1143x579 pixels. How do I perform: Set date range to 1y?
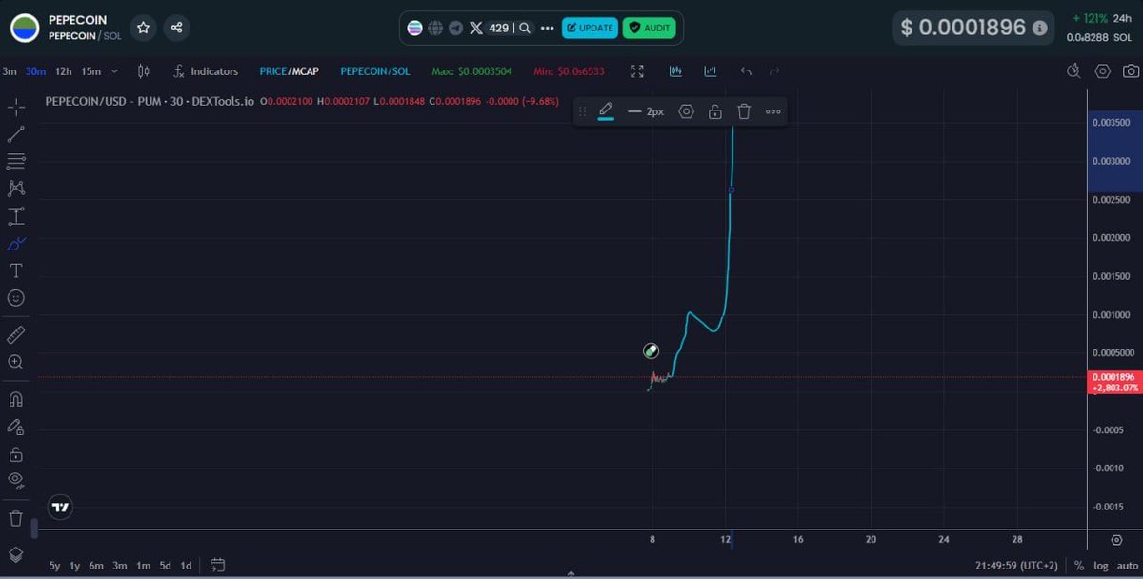[75, 566]
